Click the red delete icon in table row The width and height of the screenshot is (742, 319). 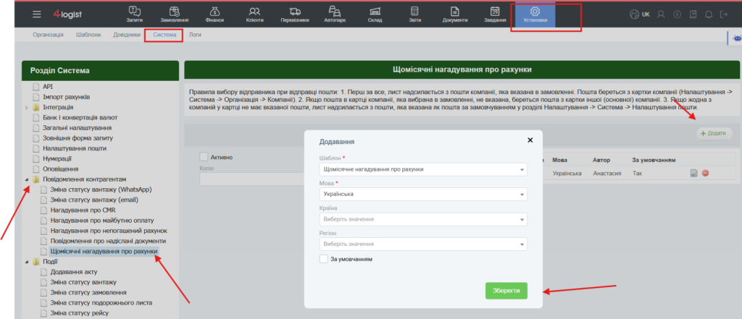[705, 174]
